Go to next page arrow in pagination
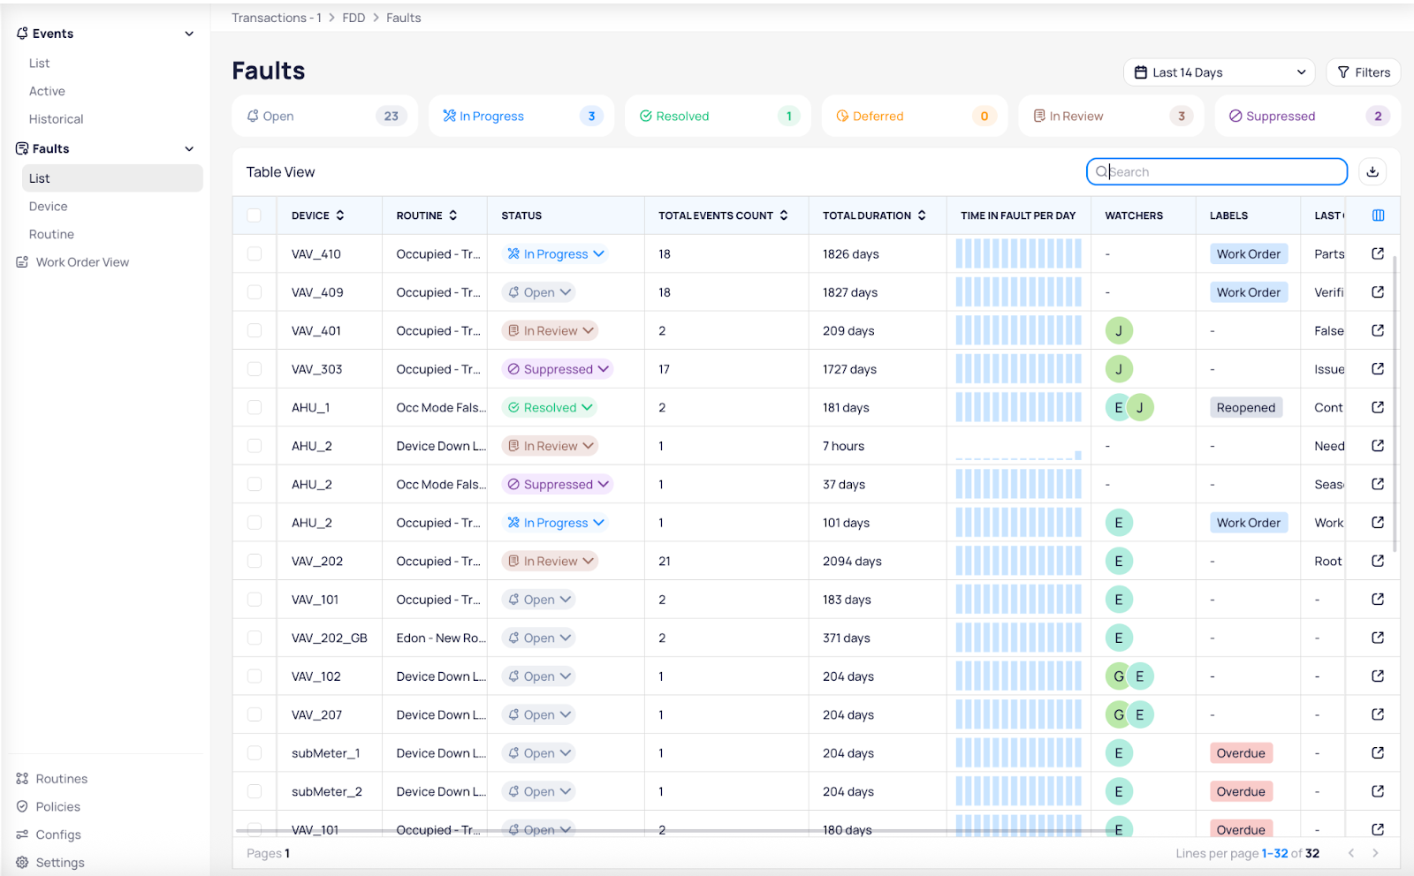 click(1375, 853)
